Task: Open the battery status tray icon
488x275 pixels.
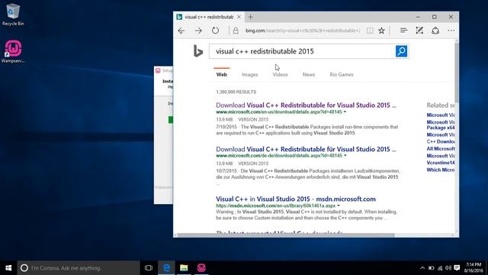Action: tap(431, 268)
